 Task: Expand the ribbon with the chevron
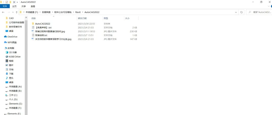(269, 6)
